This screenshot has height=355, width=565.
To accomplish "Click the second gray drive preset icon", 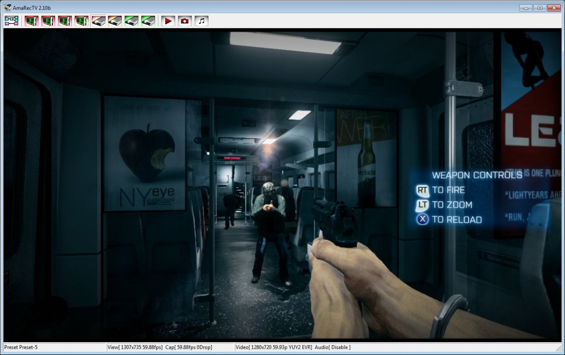I will (x=115, y=21).
